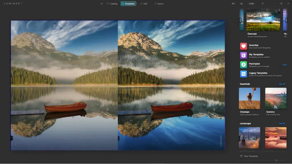Click See all next to Essentials
Image resolution: width=292 pixels, height=164 pixels.
coord(282,84)
